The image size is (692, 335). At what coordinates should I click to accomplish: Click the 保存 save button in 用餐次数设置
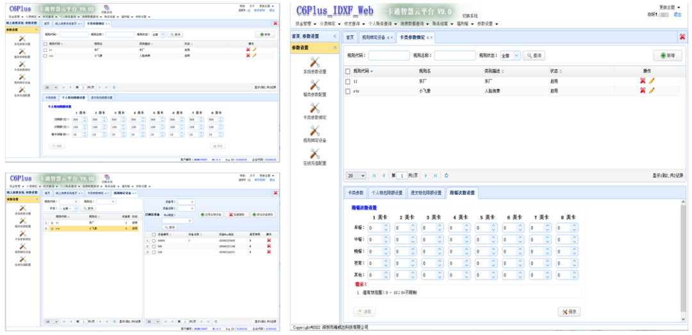coord(570,311)
